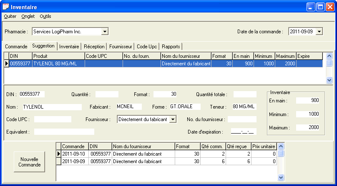Open the Pharmacie dropdown list
The height and width of the screenshot is (186, 337).
[x=105, y=31]
